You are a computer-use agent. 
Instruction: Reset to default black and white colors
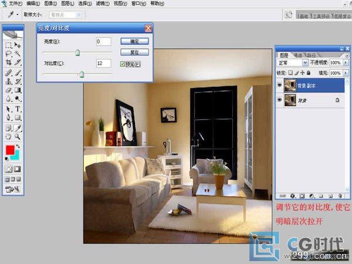tap(6, 159)
